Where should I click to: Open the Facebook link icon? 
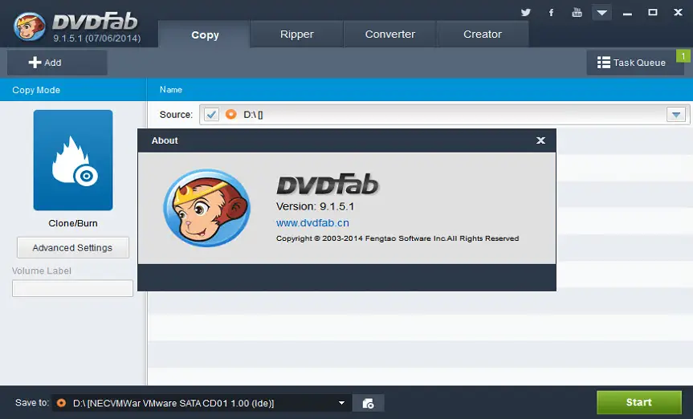pos(551,12)
